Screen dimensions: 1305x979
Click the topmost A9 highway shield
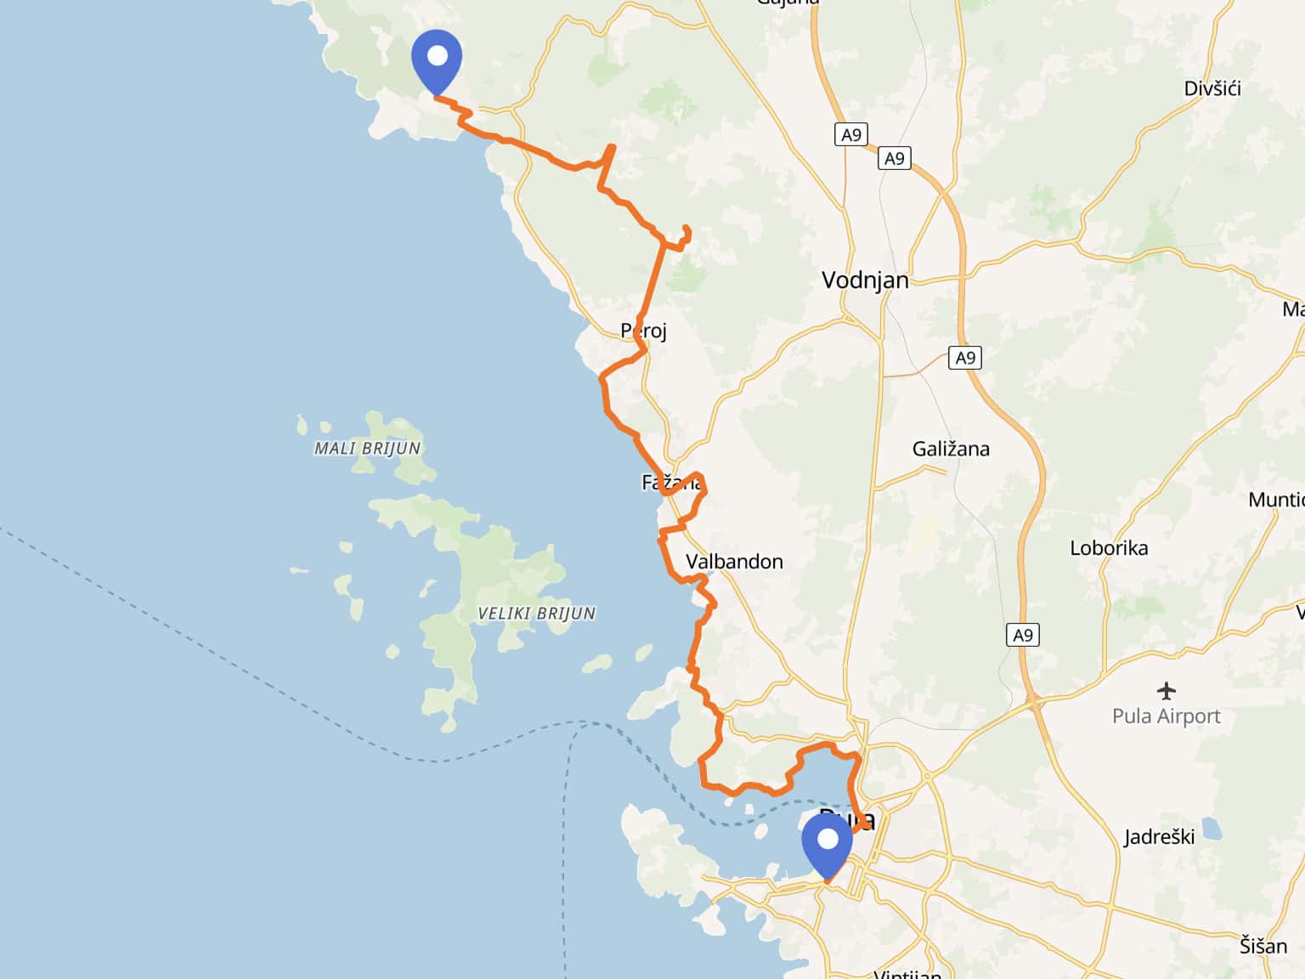[850, 134]
